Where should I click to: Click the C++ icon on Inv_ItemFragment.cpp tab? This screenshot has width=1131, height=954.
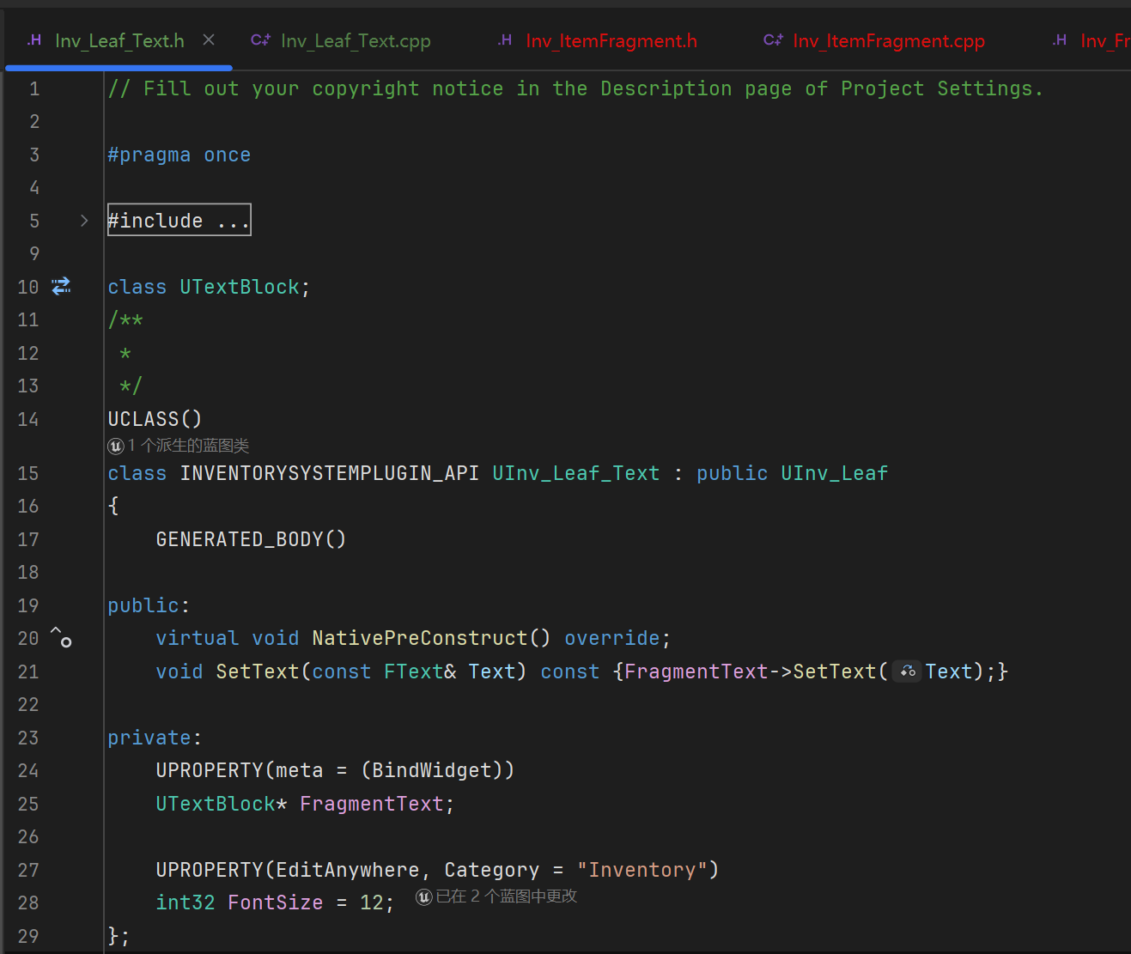coord(773,39)
